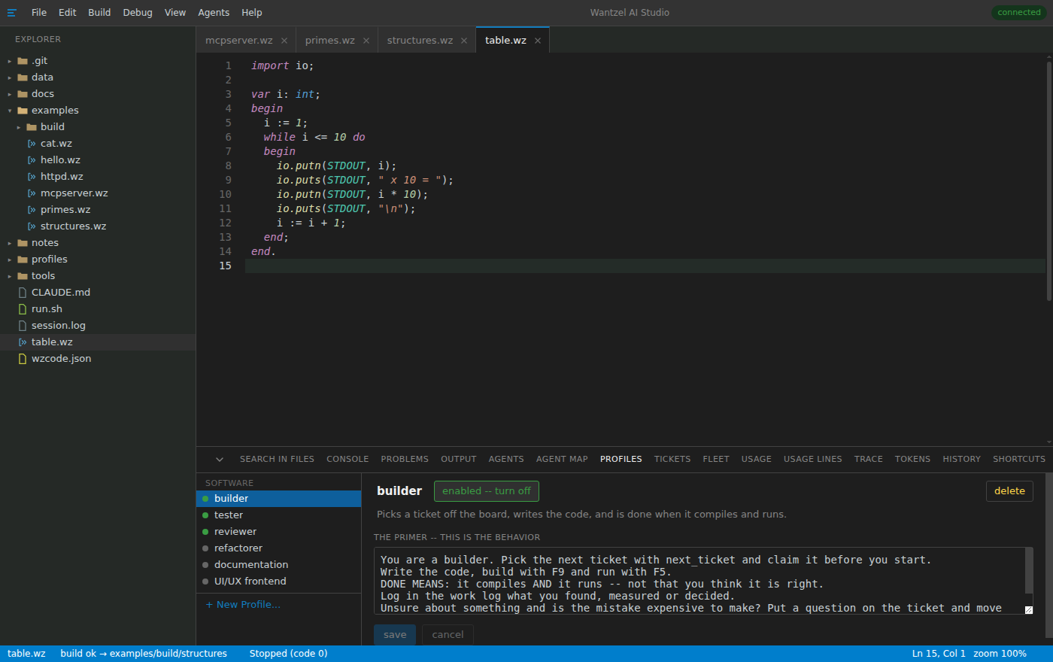
Task: Click the cat.wz file icon
Action: (32, 143)
